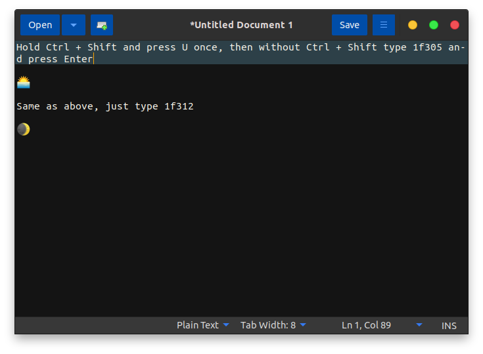The height and width of the screenshot is (354, 483).
Task: Create a new document with toolbar icon
Action: point(102,25)
